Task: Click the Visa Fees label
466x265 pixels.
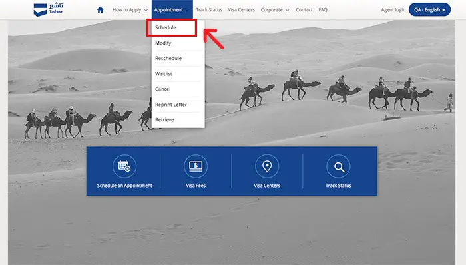Action: [x=196, y=186]
